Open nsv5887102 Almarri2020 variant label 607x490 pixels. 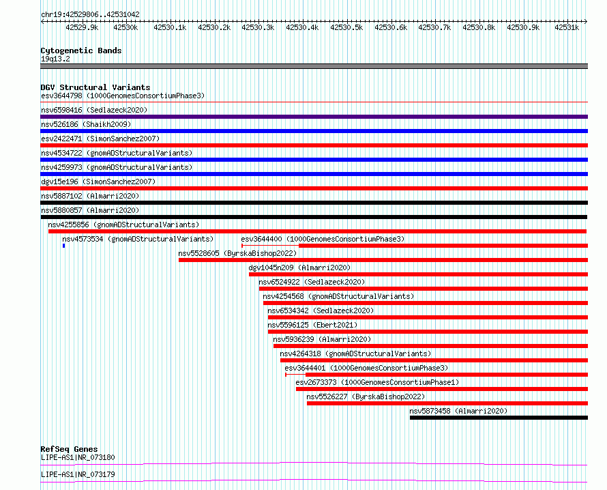pyautogui.click(x=90, y=196)
